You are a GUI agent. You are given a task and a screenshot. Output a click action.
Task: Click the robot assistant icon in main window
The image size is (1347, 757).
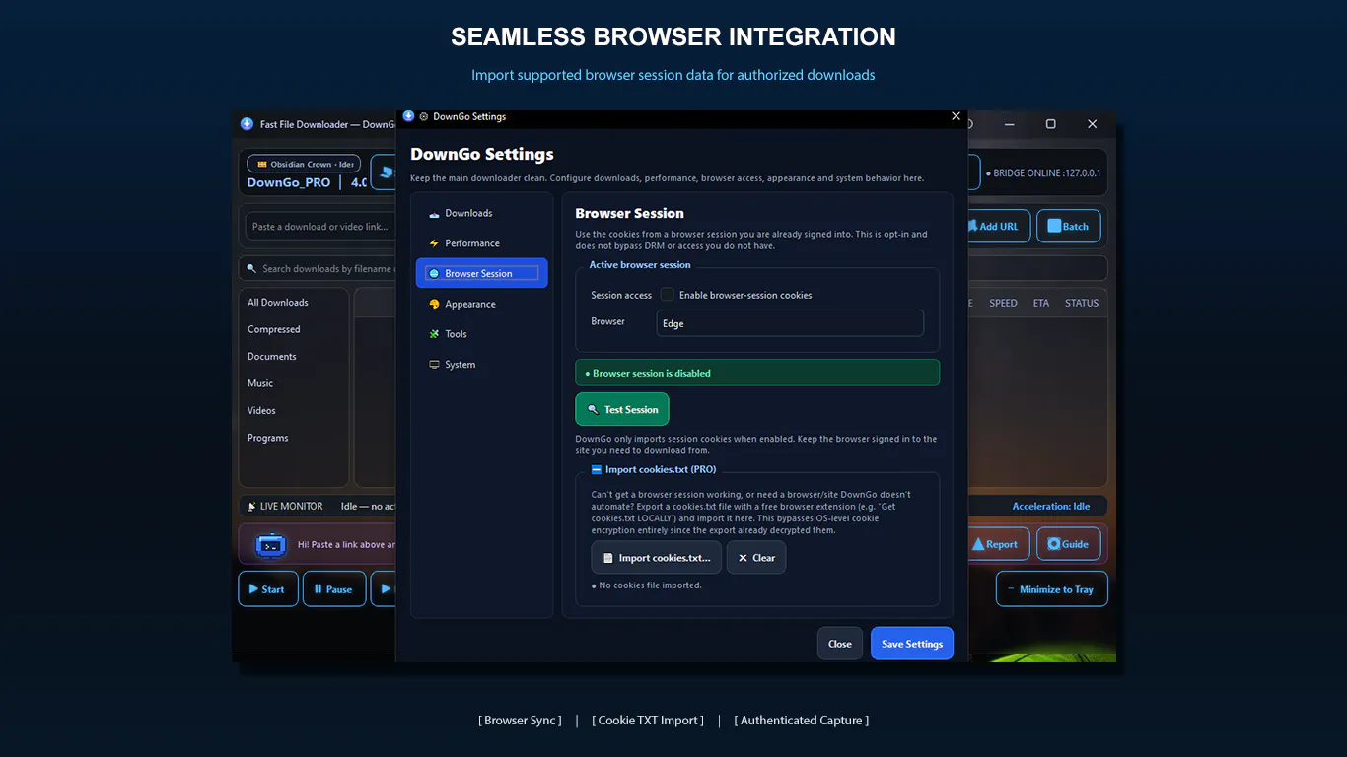tap(270, 544)
